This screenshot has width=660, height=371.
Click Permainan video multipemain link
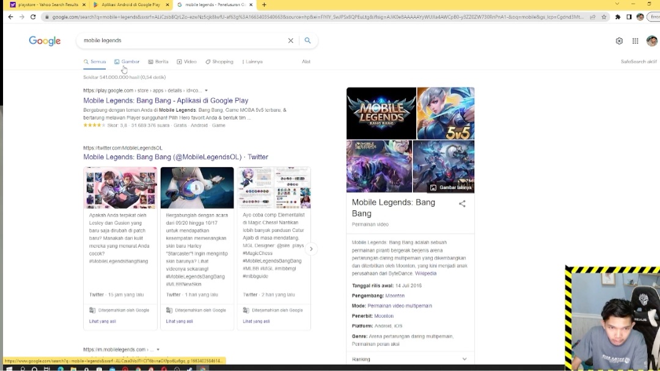tap(400, 306)
